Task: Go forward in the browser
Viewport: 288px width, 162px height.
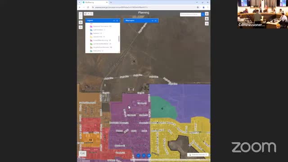Action: point(84,7)
